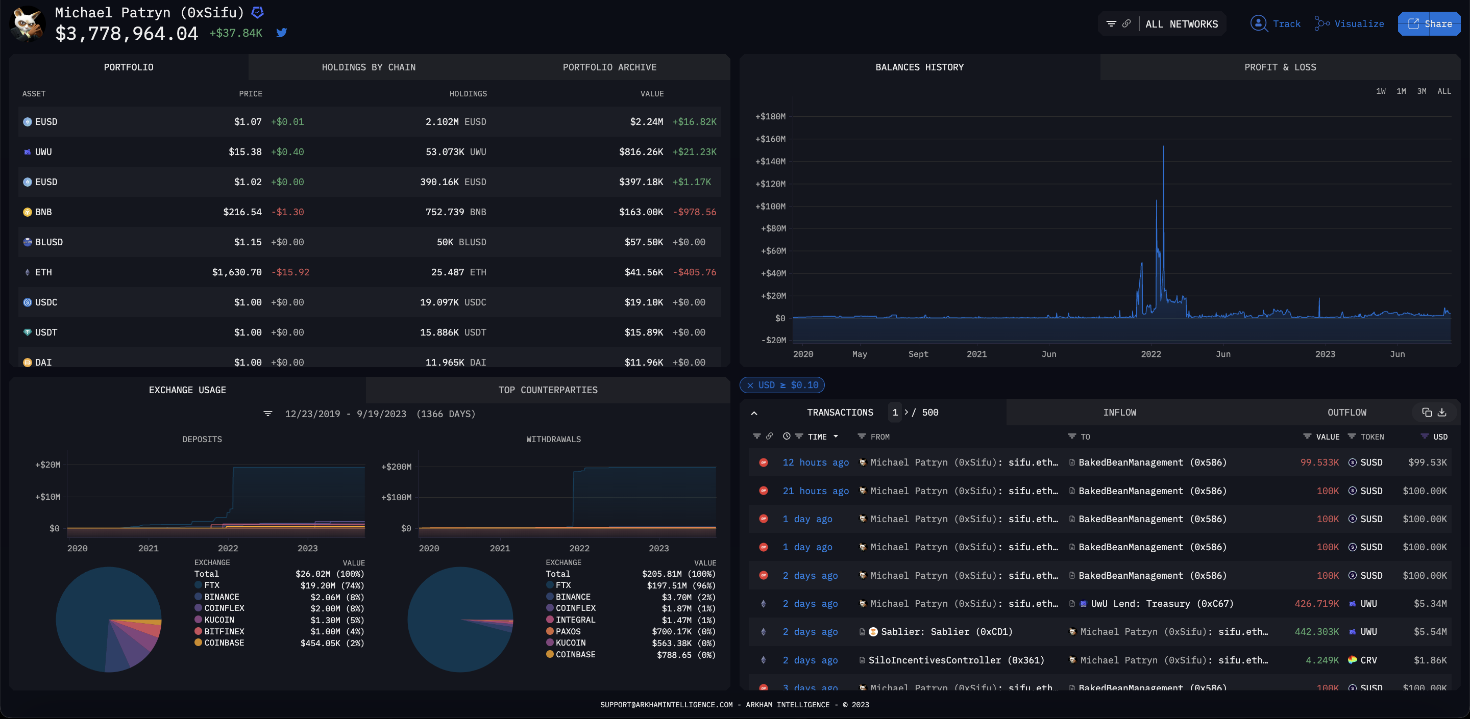Image resolution: width=1470 pixels, height=719 pixels.
Task: Open the ALL NETWORKS selector
Action: pyautogui.click(x=1181, y=24)
